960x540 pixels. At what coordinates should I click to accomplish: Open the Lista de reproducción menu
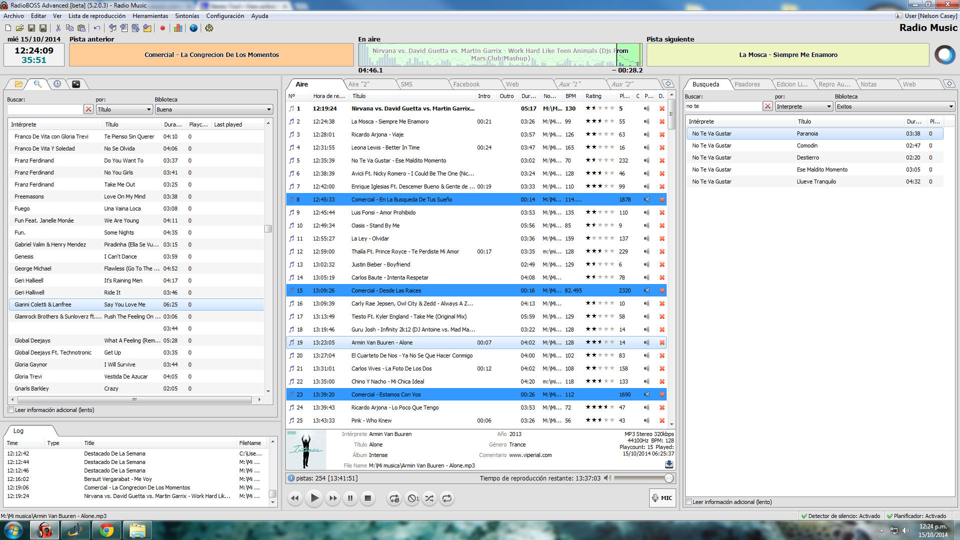coord(97,16)
